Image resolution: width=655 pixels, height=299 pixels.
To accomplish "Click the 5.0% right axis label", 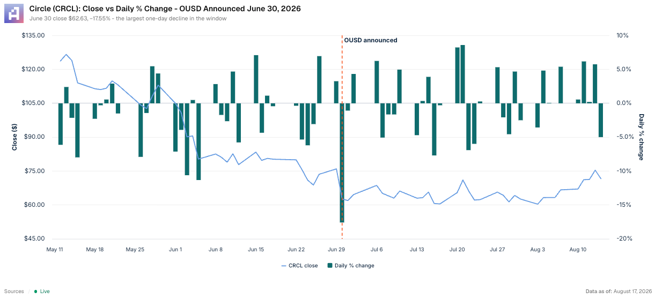I will click(624, 69).
